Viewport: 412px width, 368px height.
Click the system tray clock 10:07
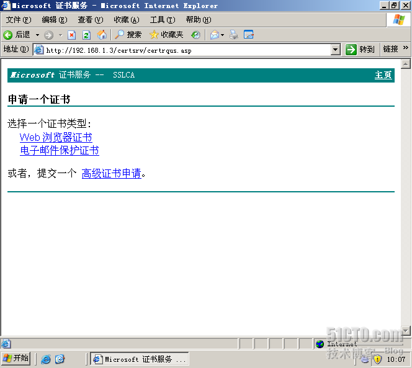pyautogui.click(x=396, y=359)
